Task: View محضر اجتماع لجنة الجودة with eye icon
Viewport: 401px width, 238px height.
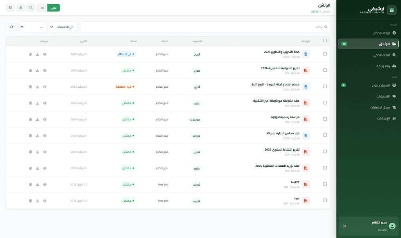Action: [45, 87]
